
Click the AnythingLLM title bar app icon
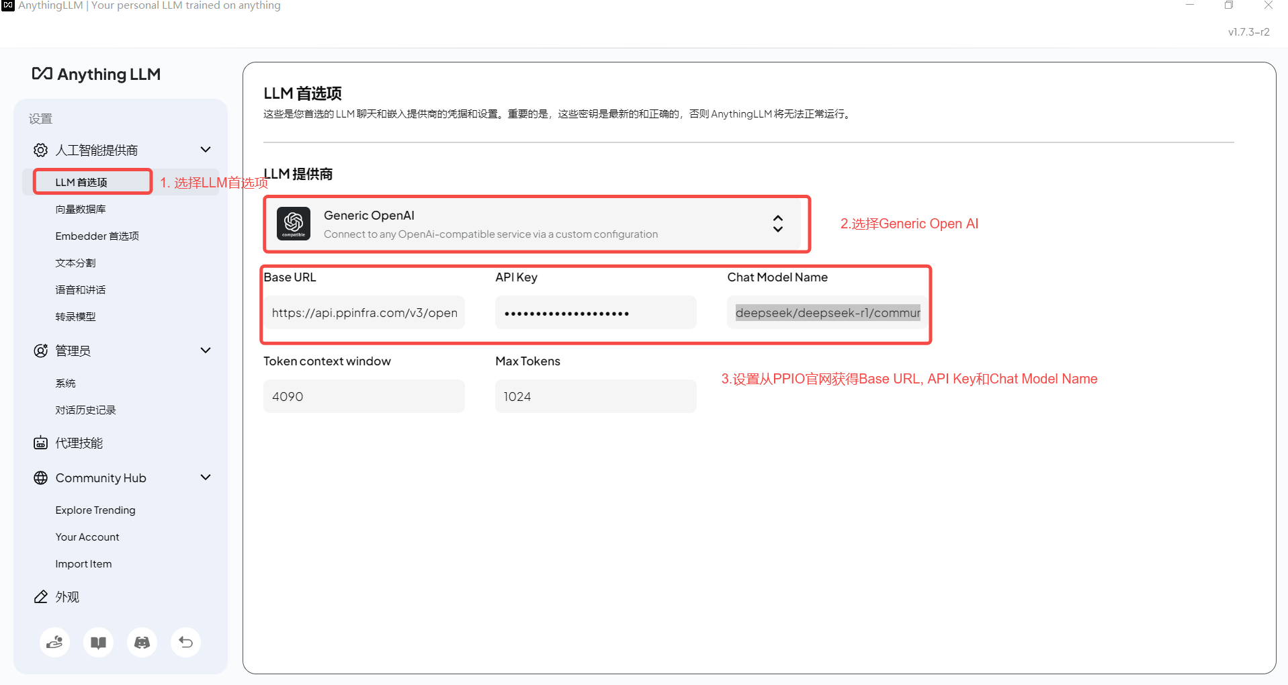8,5
